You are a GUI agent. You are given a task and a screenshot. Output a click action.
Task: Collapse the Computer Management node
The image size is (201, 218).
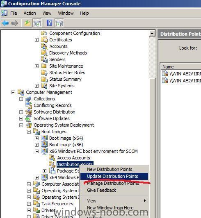(13, 92)
